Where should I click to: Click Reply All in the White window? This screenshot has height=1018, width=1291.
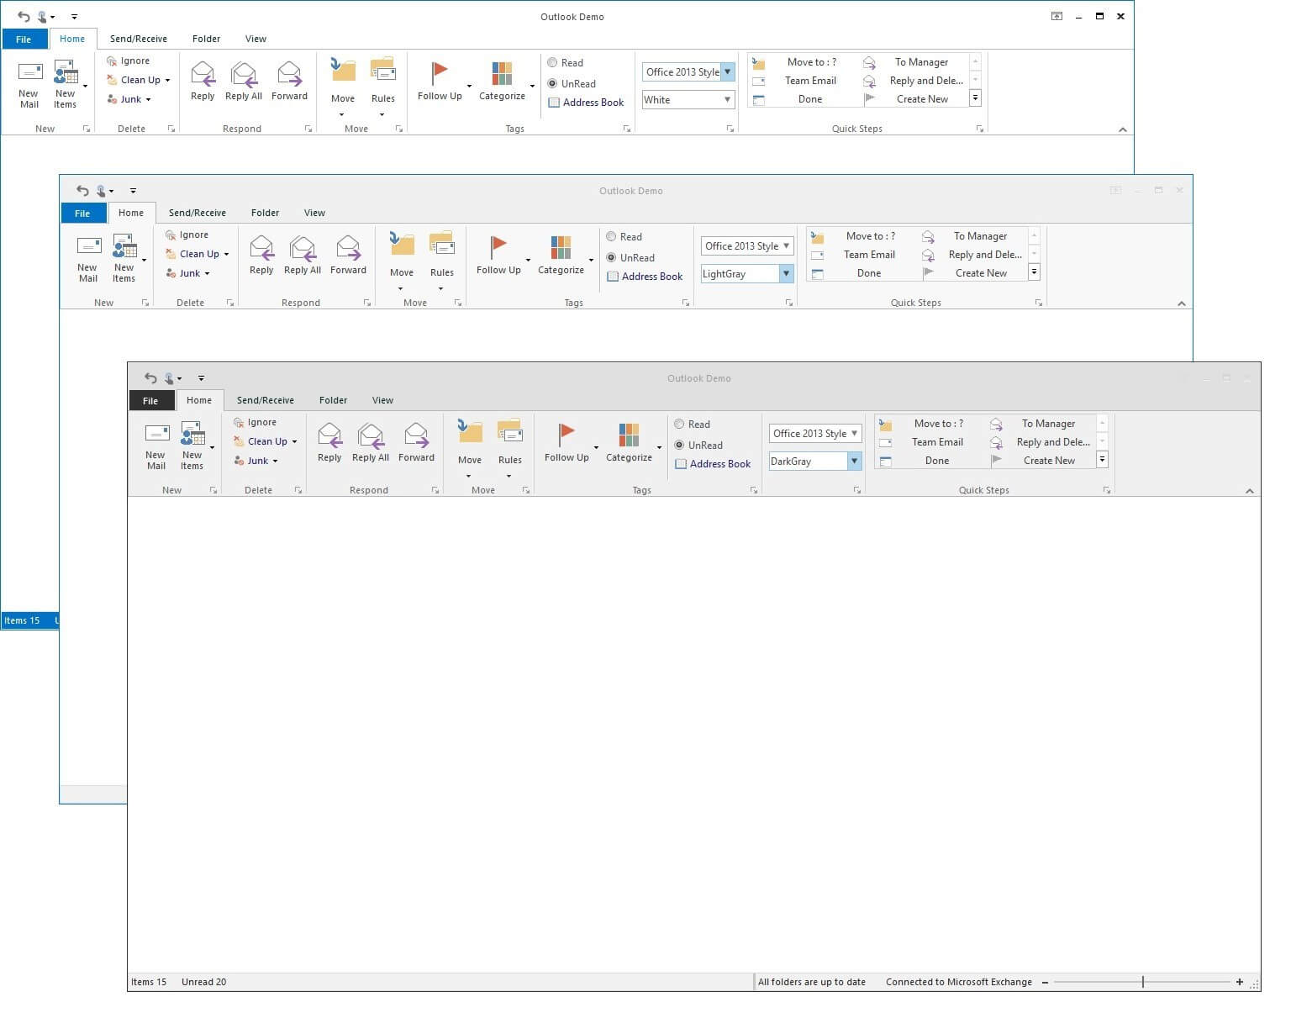click(x=244, y=82)
